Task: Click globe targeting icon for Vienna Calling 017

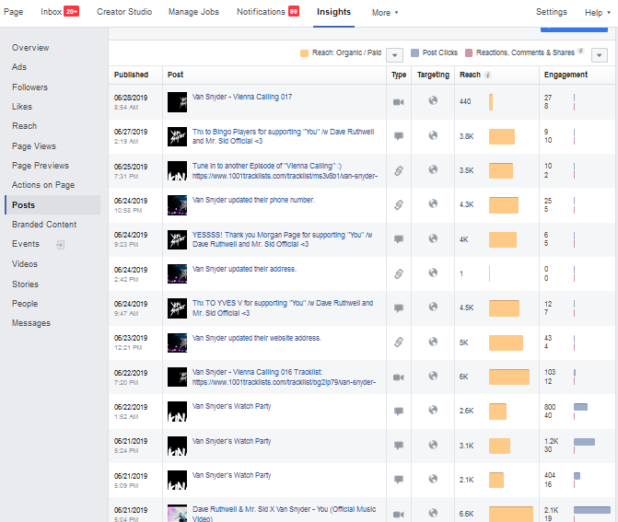Action: click(x=433, y=100)
